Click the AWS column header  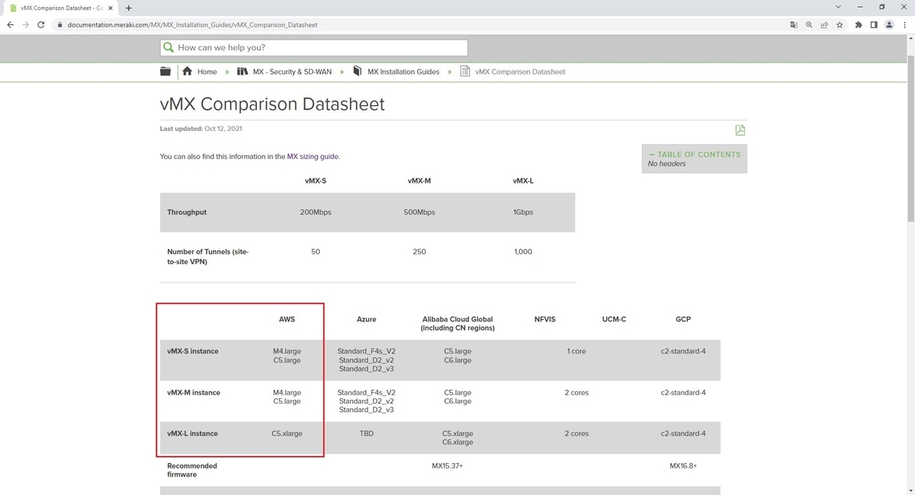click(287, 319)
